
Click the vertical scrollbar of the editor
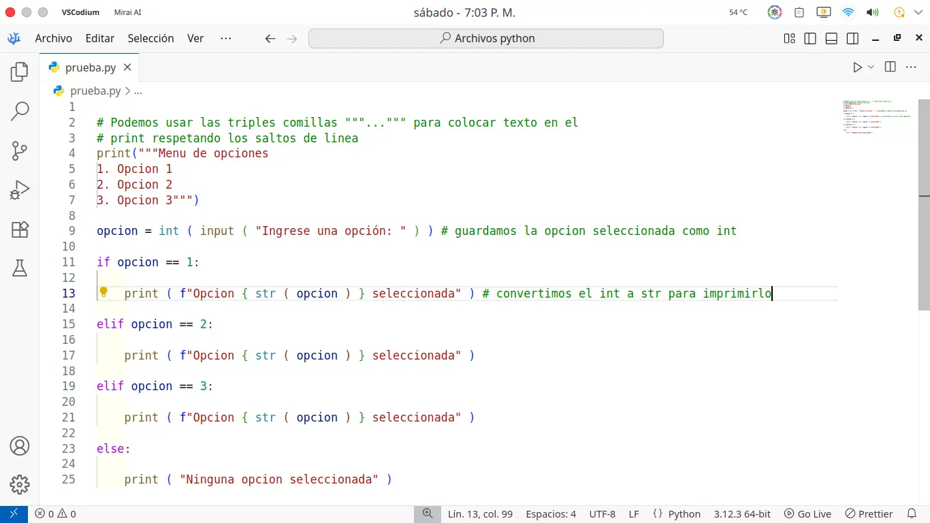pos(925,204)
